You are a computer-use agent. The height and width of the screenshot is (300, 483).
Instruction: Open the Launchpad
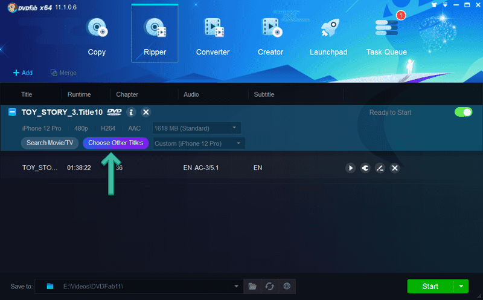[x=328, y=36]
